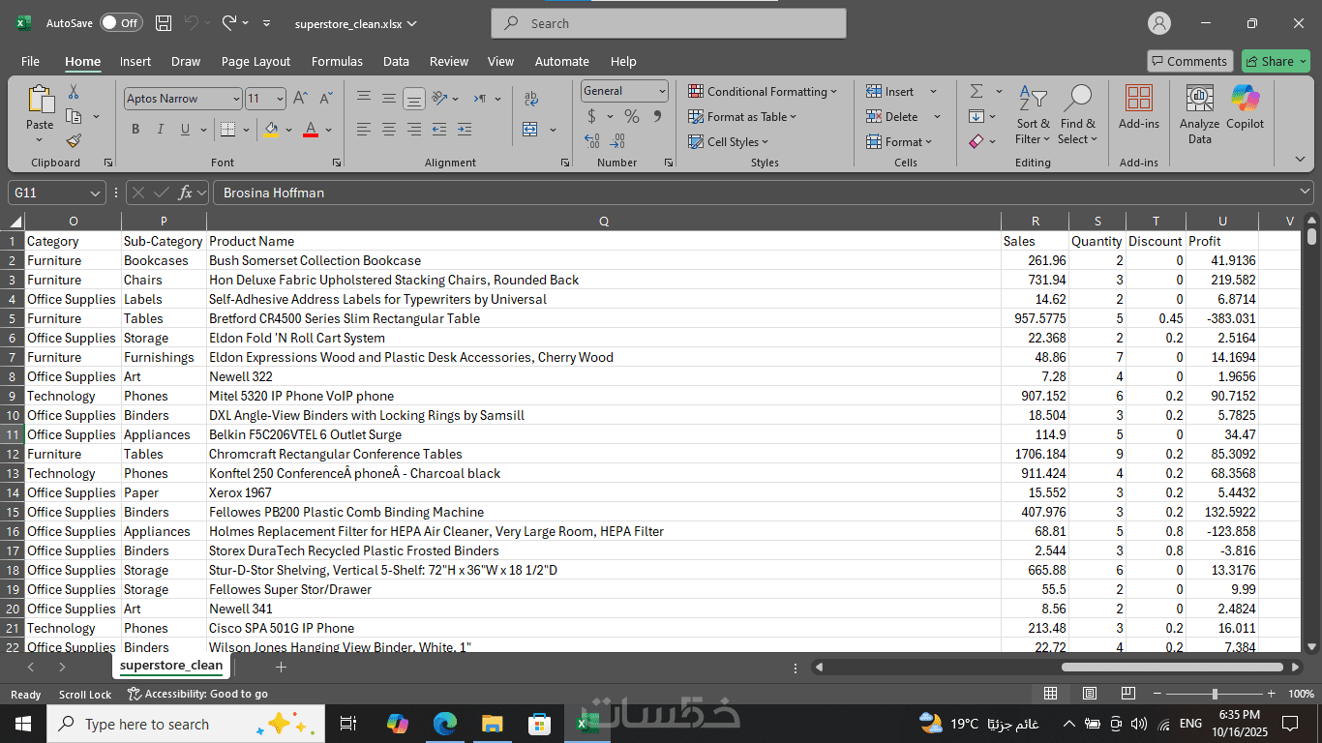This screenshot has width=1322, height=743.
Task: Select the Format Painter brush icon
Action: [74, 140]
